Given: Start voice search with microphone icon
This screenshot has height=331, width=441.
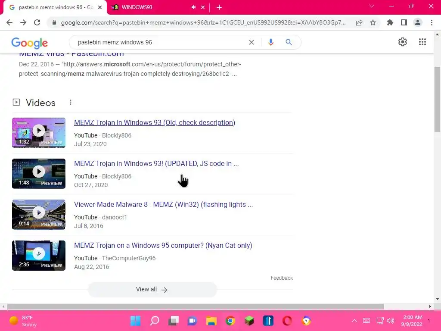Looking at the screenshot, I should [270, 42].
